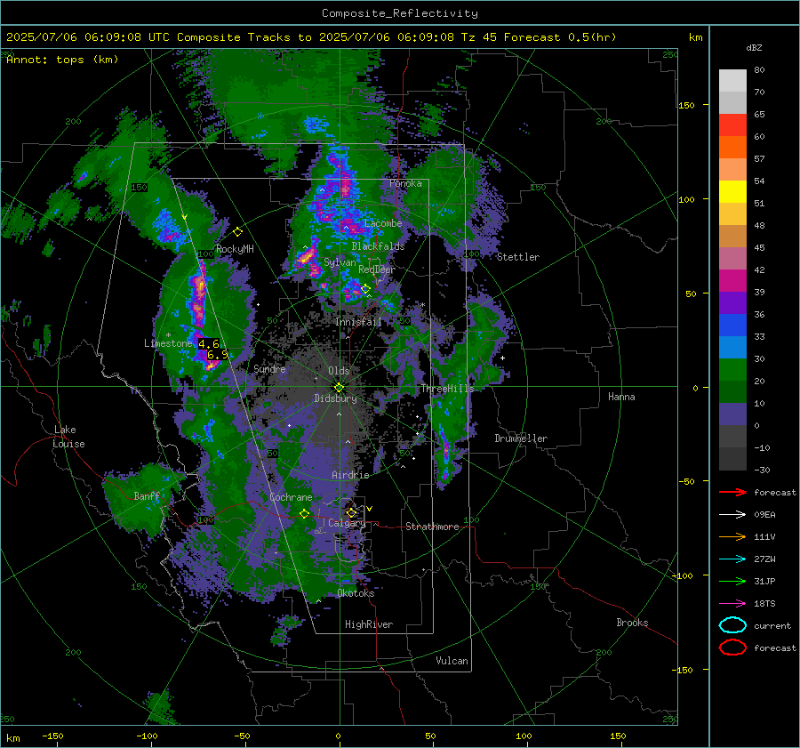Click the white 09EA arrow legend icon
Image resolution: width=800 pixels, height=748 pixels.
pyautogui.click(x=732, y=515)
